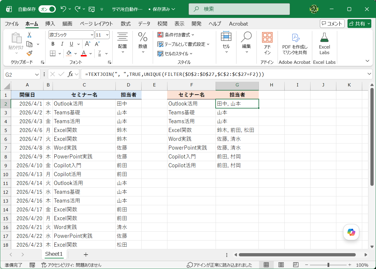The image size is (376, 269).
Task: Expand the formula bar
Action: pyautogui.click(x=370, y=74)
